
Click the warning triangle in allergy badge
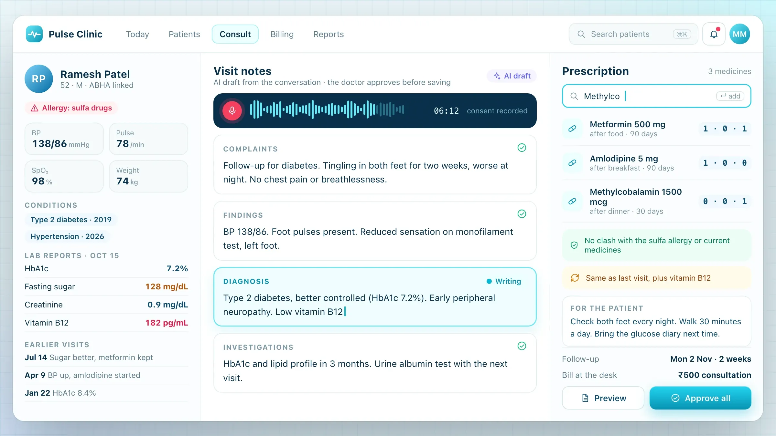click(35, 108)
